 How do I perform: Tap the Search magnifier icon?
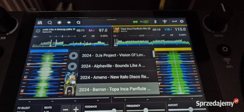click(50, 23)
